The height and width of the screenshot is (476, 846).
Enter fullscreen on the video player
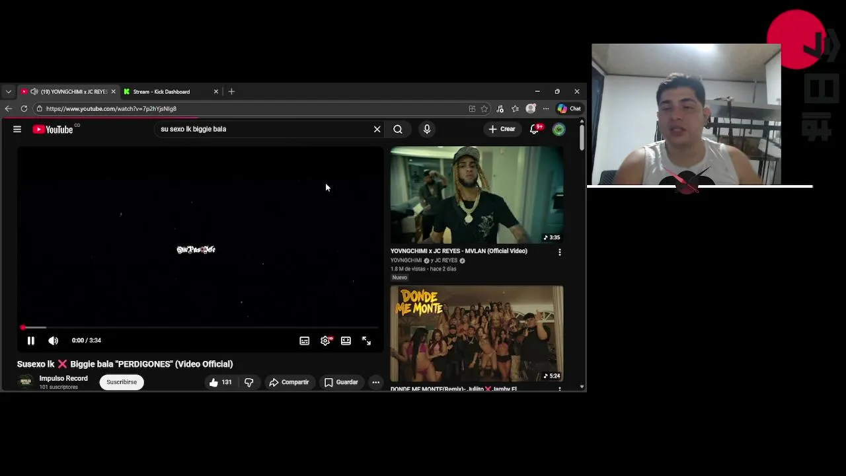366,340
